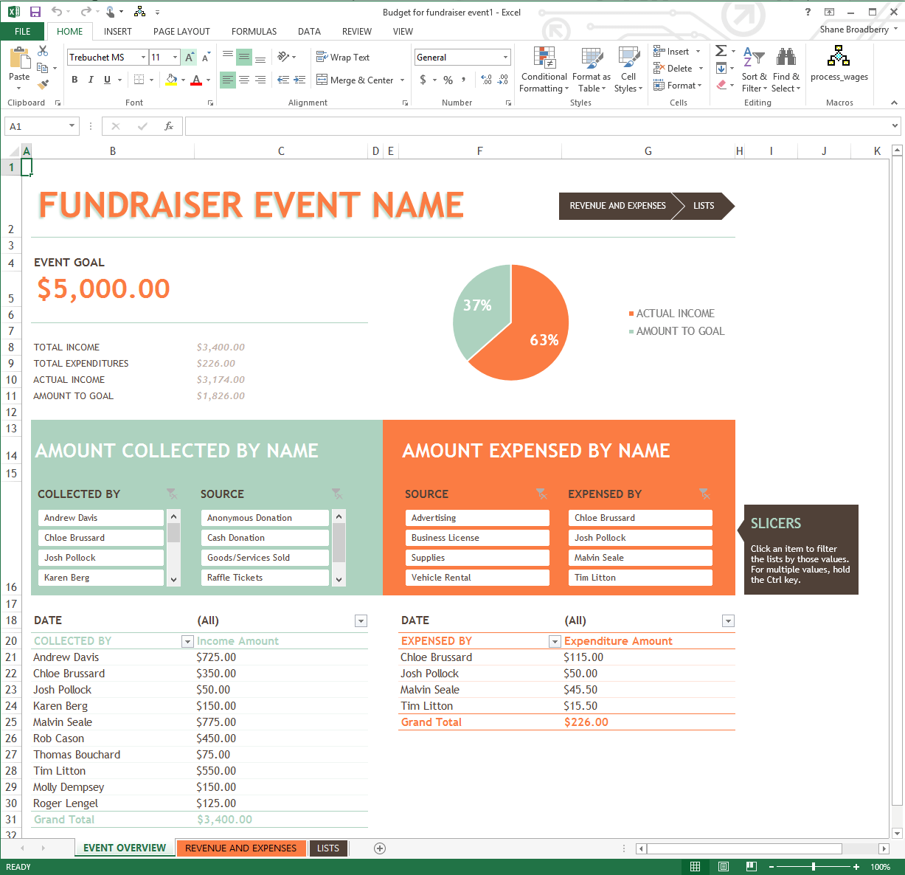Clear filter on Collected By slicer
The height and width of the screenshot is (875, 905).
pyautogui.click(x=172, y=494)
